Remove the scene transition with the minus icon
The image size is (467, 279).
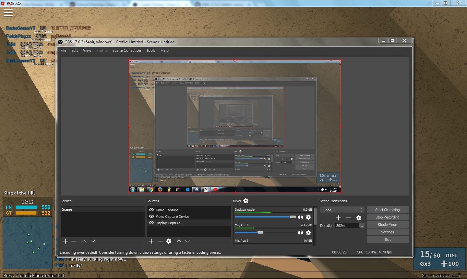pos(349,218)
